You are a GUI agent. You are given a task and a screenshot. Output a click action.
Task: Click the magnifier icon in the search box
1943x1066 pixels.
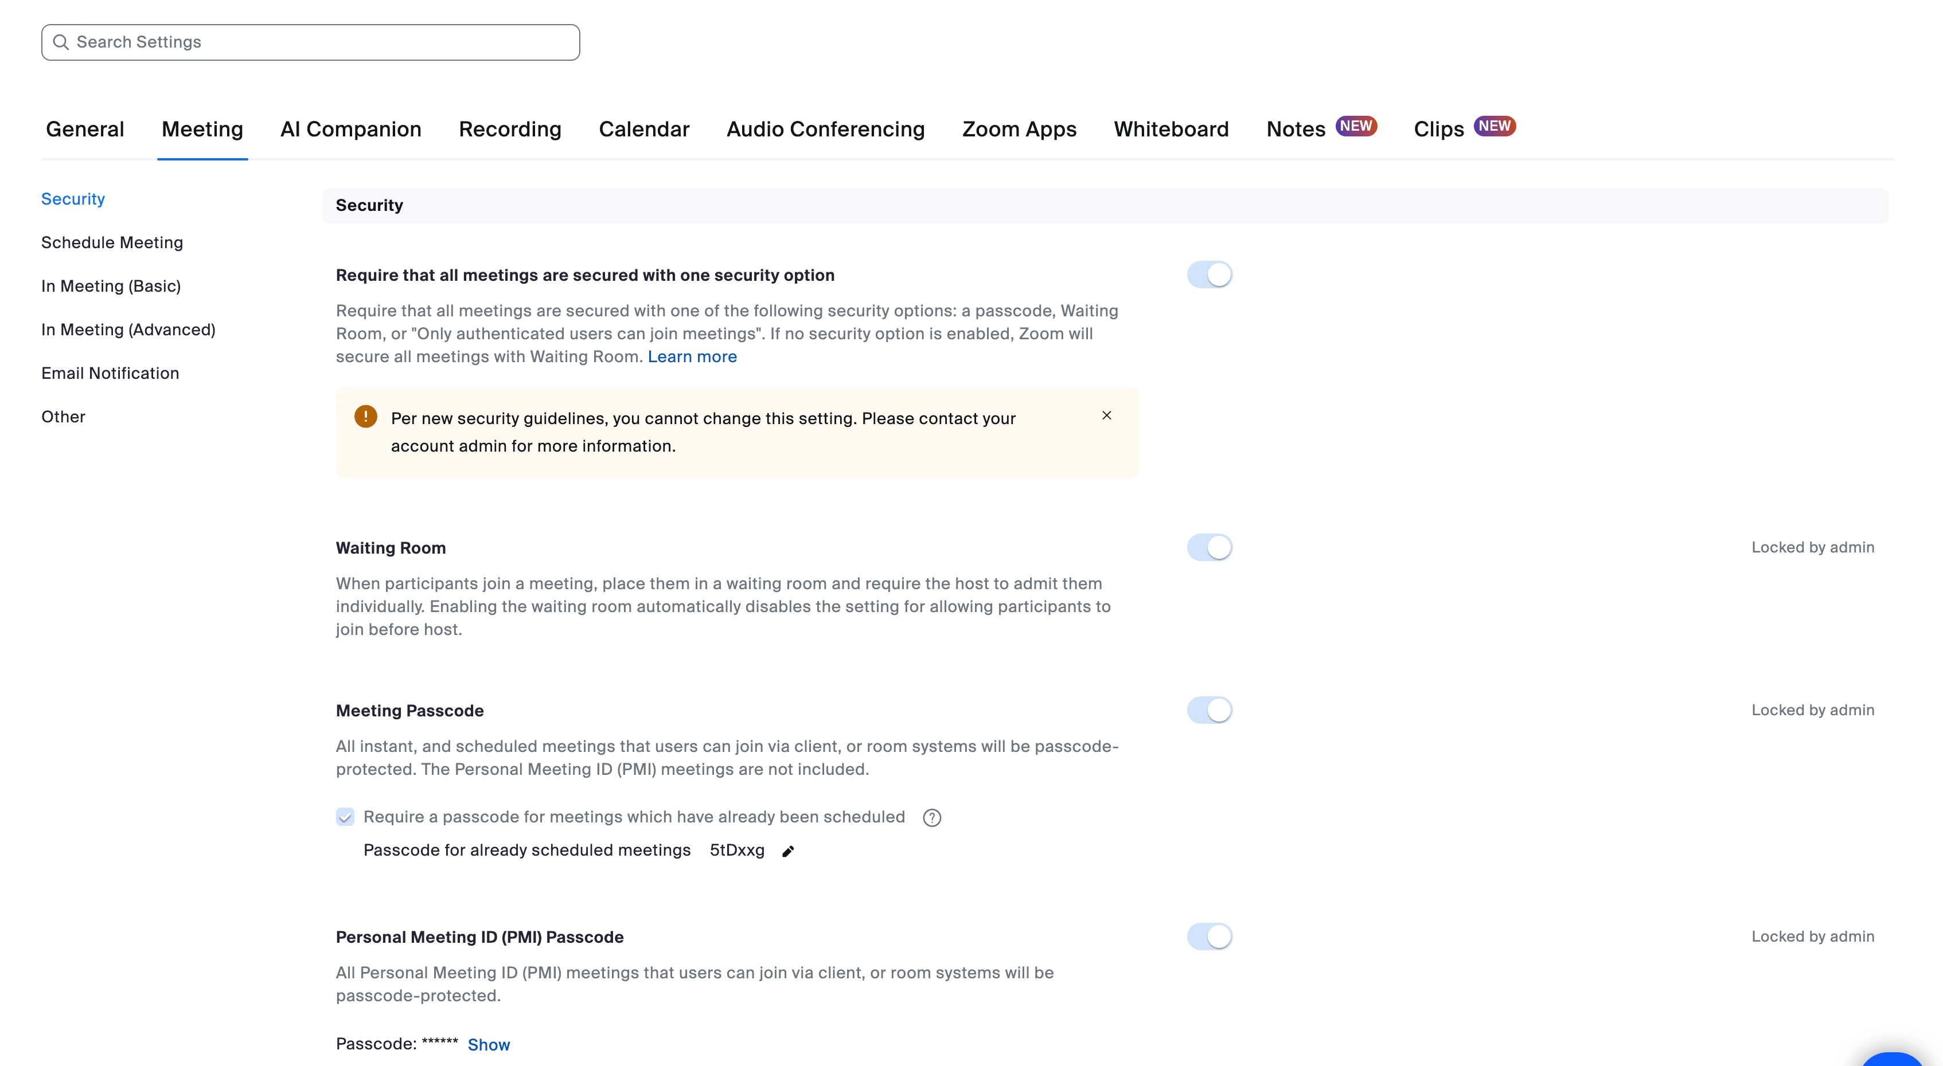coord(61,42)
